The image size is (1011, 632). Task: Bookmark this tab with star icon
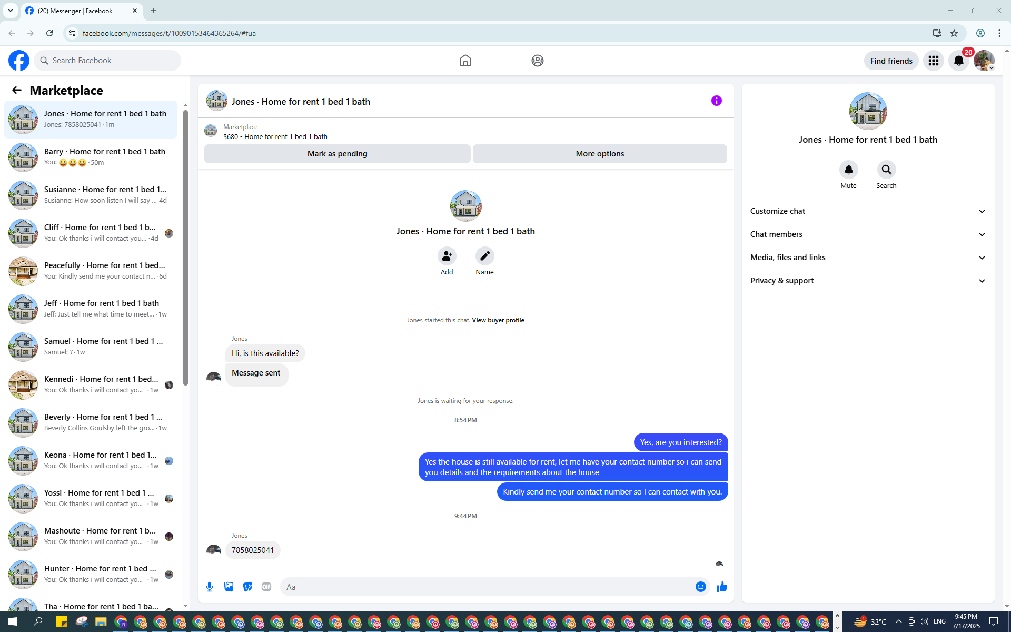[954, 33]
